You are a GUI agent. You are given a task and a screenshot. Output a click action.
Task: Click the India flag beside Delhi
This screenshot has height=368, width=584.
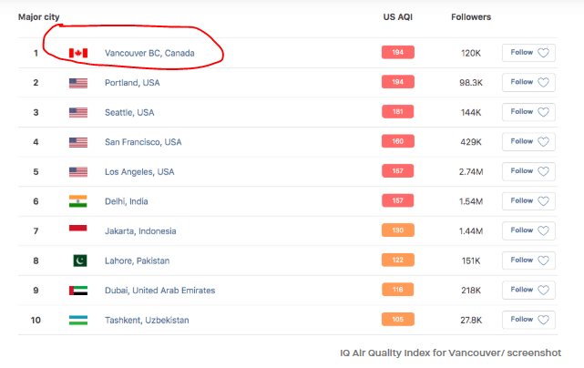(x=78, y=201)
